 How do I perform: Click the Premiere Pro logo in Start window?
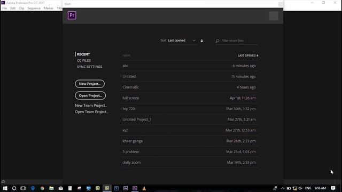pyautogui.click(x=72, y=15)
